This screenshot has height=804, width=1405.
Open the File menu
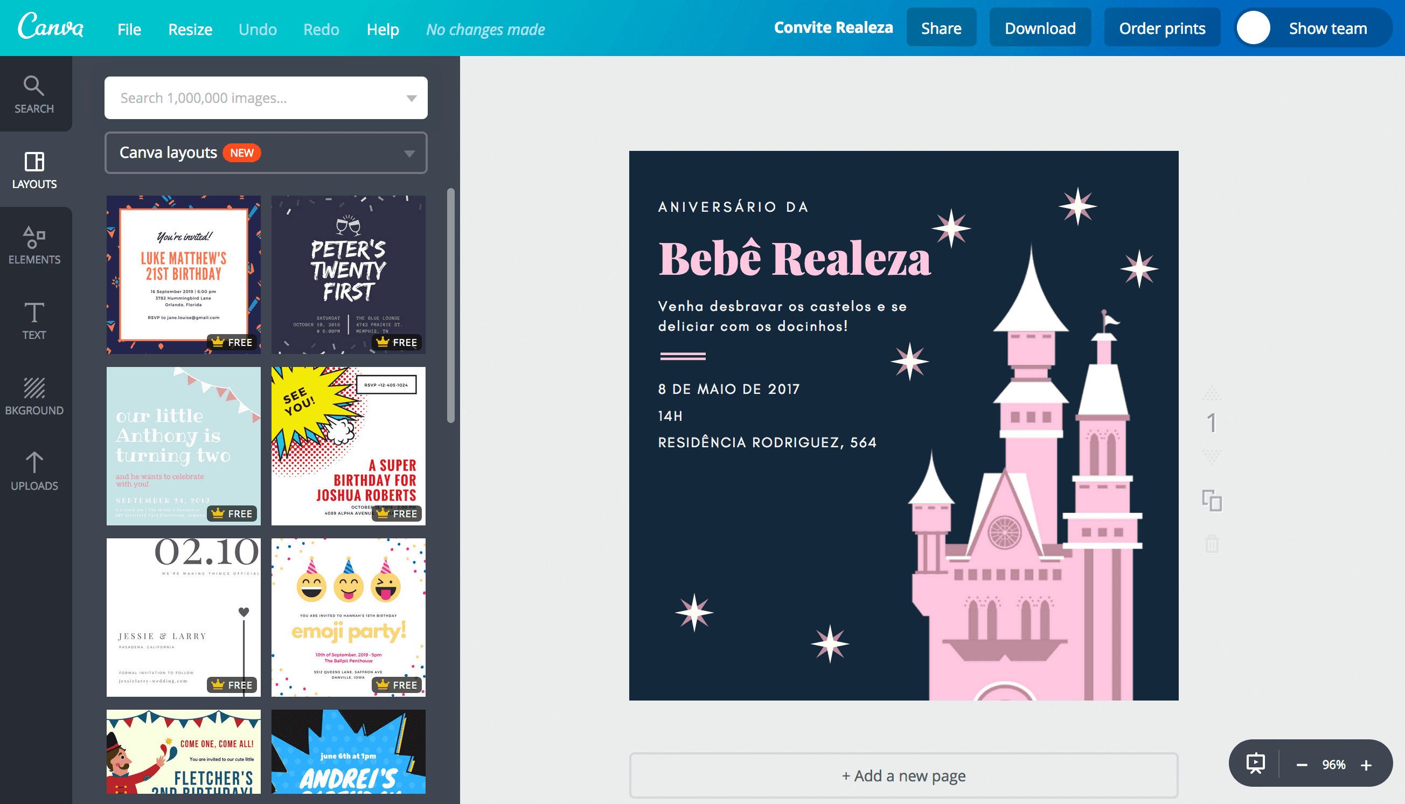point(129,29)
